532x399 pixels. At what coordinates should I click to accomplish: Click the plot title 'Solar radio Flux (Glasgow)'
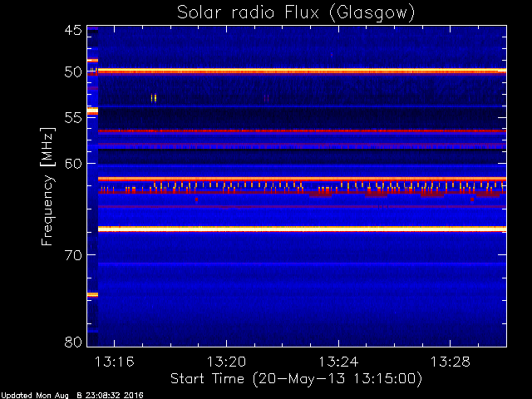[296, 13]
